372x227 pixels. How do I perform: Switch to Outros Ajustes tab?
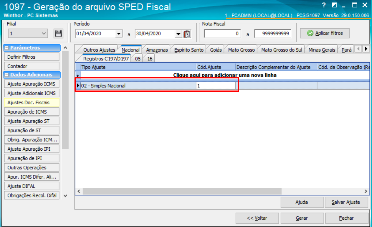click(x=99, y=50)
